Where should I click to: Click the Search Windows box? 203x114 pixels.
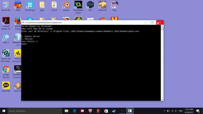tap(35, 111)
